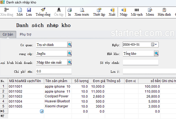Open print preview Xem trước

coord(82,12)
